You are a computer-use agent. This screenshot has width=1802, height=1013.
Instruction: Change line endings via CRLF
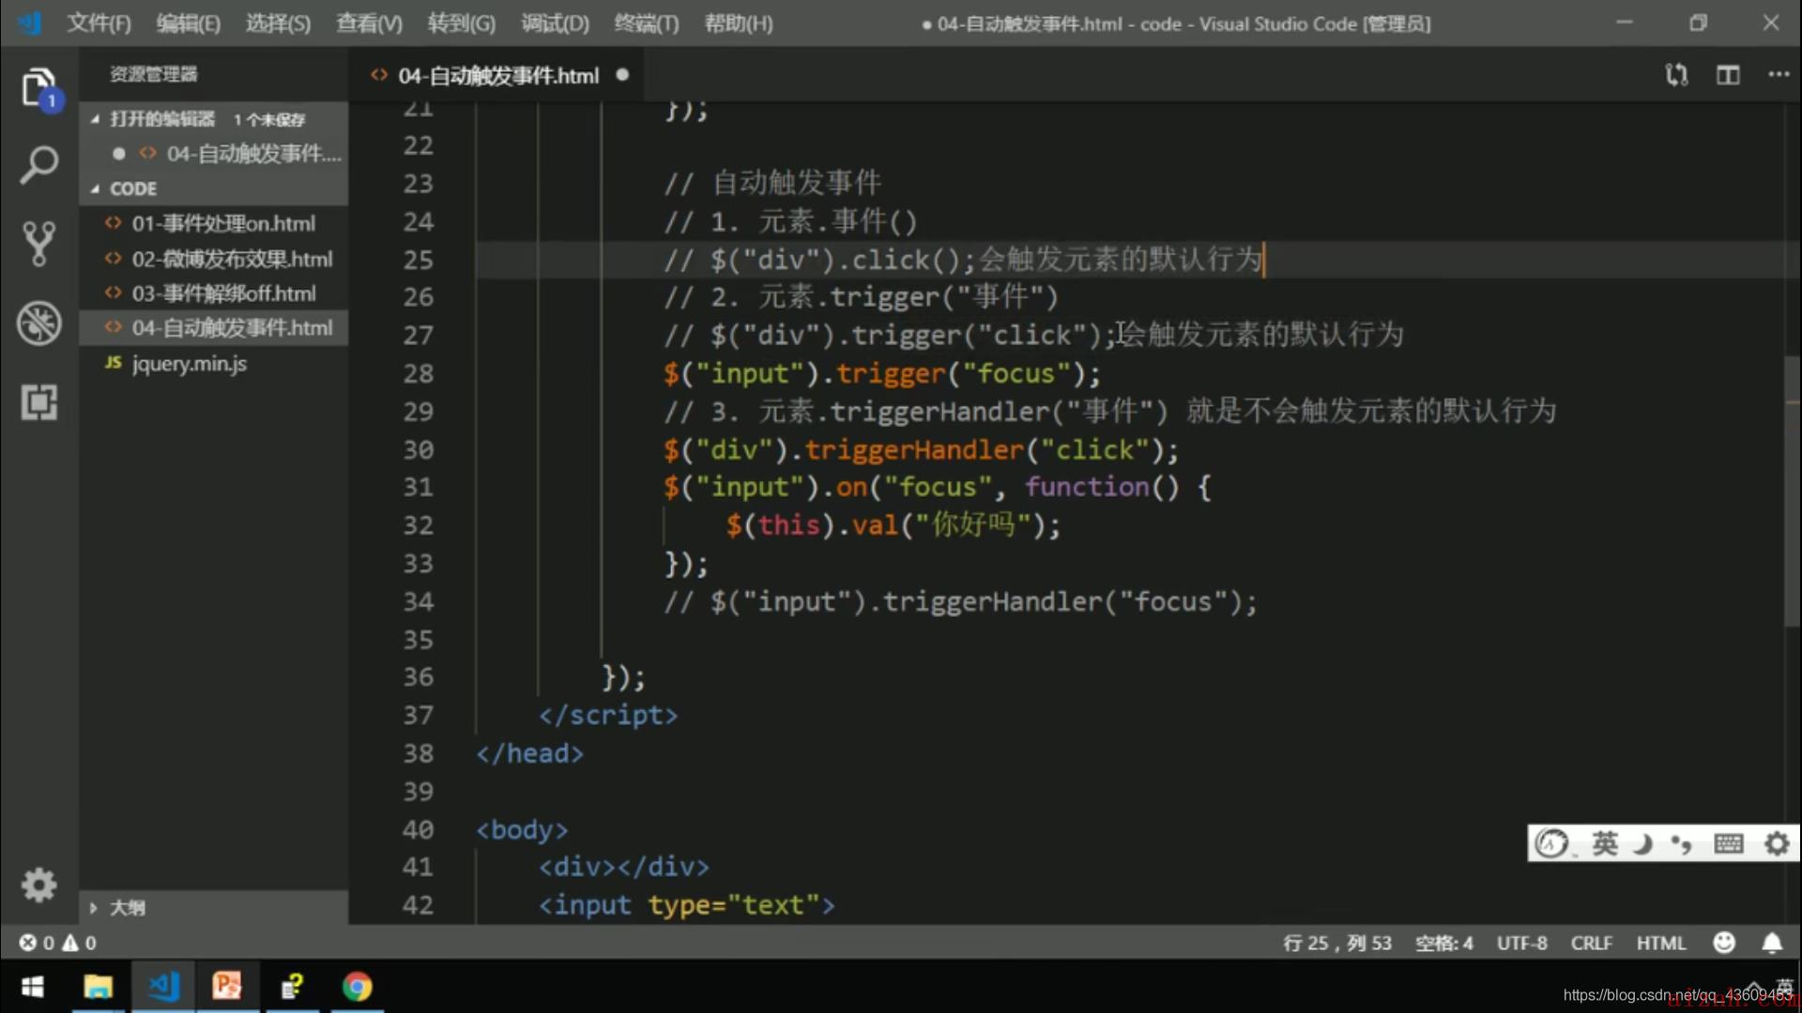[1591, 943]
